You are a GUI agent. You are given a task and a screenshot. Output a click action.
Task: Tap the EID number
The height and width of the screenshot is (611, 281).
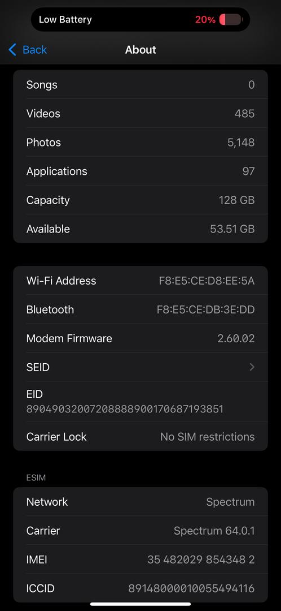click(x=125, y=409)
